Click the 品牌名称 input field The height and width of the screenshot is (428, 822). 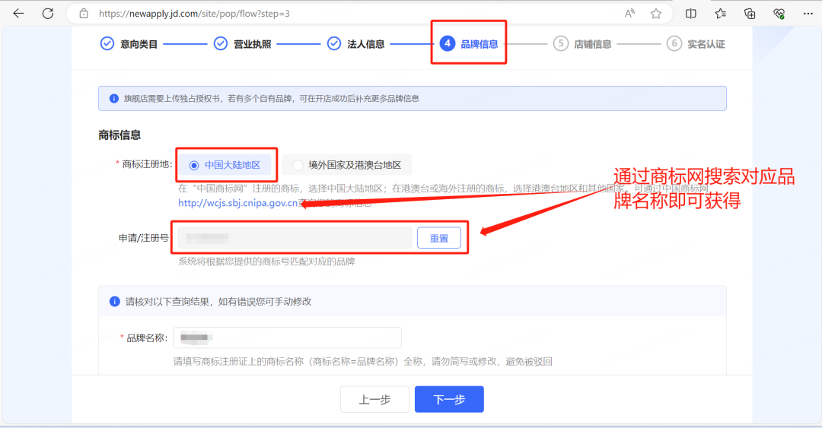click(287, 338)
